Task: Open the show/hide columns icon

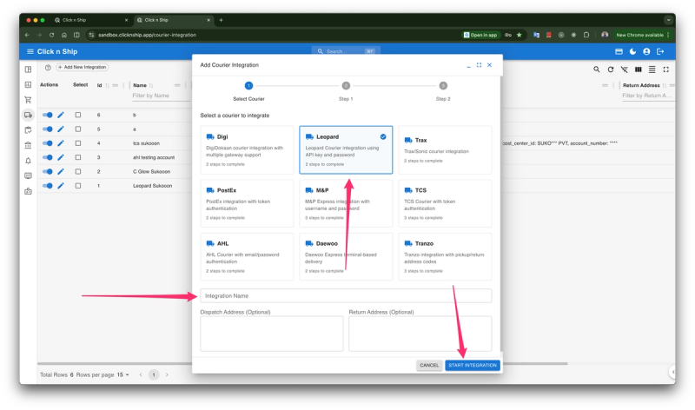Action: tap(639, 69)
